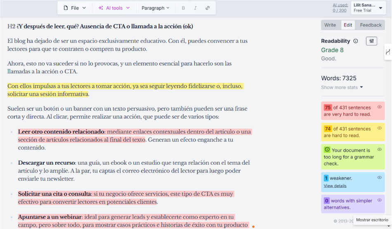392x229 pixels.
Task: Click the H2 heading '¿Y después de leer, qué?'
Action: click(x=100, y=26)
